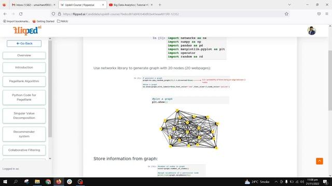Click the flipped.ai logo
332x186 pixels.
pos(27,30)
